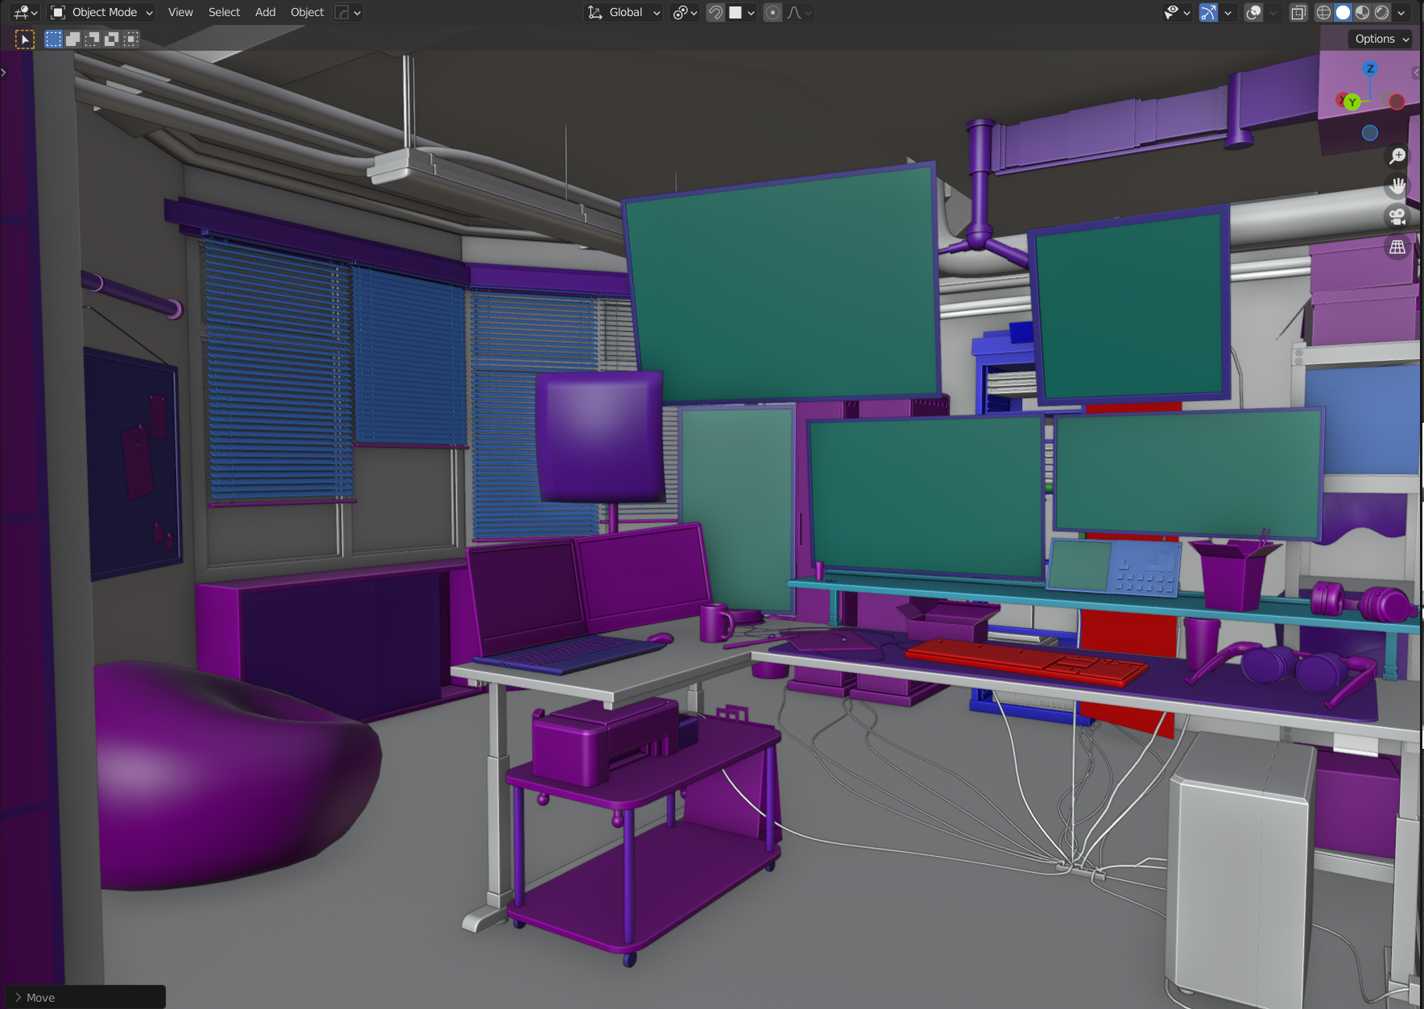Switch to solid shading

[1343, 12]
